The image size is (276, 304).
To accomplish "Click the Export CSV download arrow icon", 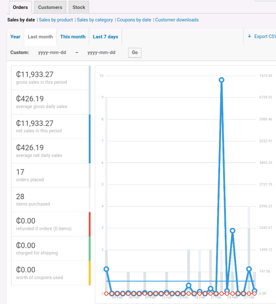I will [x=249, y=36].
